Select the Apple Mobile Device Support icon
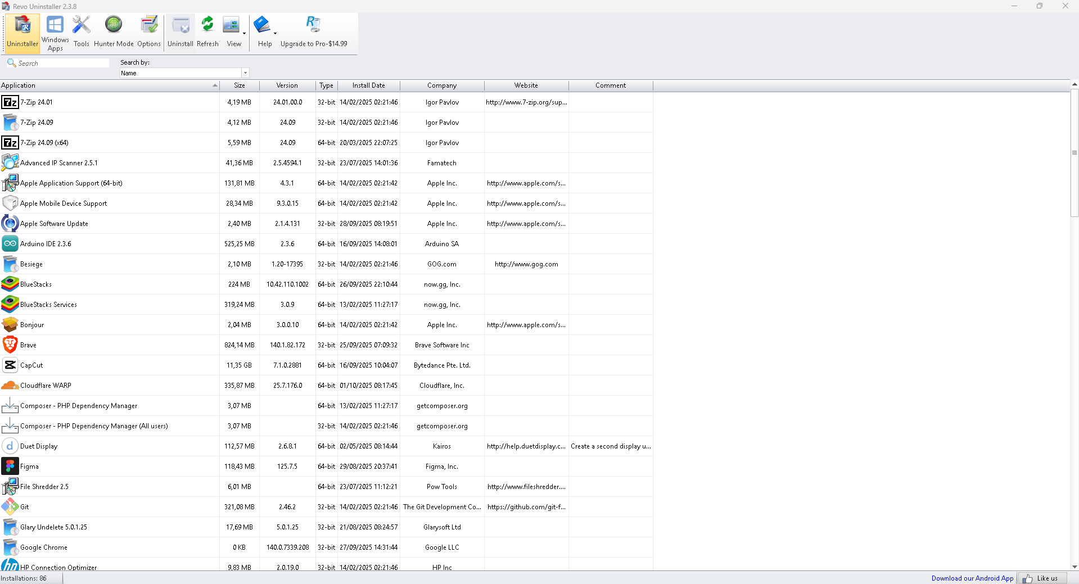 (x=10, y=203)
